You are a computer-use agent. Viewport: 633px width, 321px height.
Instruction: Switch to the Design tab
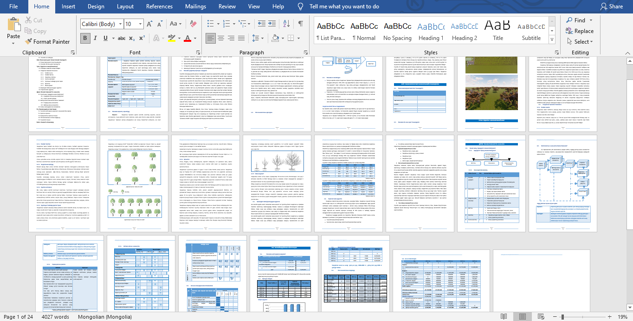pyautogui.click(x=96, y=7)
